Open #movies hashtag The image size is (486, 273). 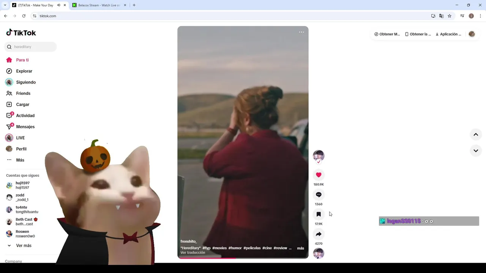tap(219, 248)
